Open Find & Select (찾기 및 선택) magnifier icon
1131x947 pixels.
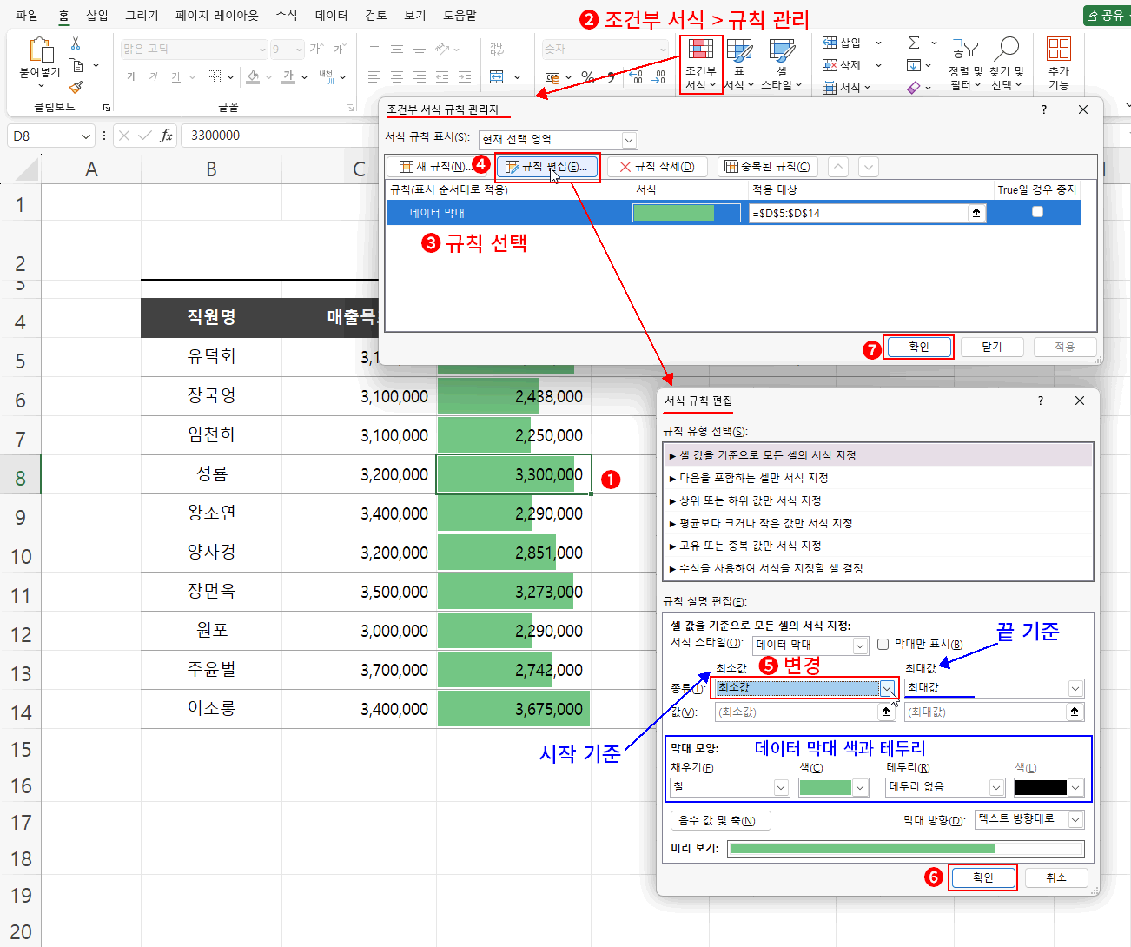pos(1007,50)
